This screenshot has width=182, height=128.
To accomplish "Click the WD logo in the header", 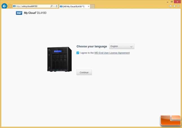I will coord(19,13).
